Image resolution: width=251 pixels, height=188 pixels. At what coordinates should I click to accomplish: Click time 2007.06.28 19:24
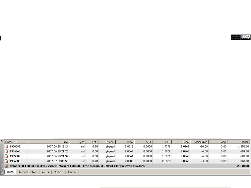58,147
